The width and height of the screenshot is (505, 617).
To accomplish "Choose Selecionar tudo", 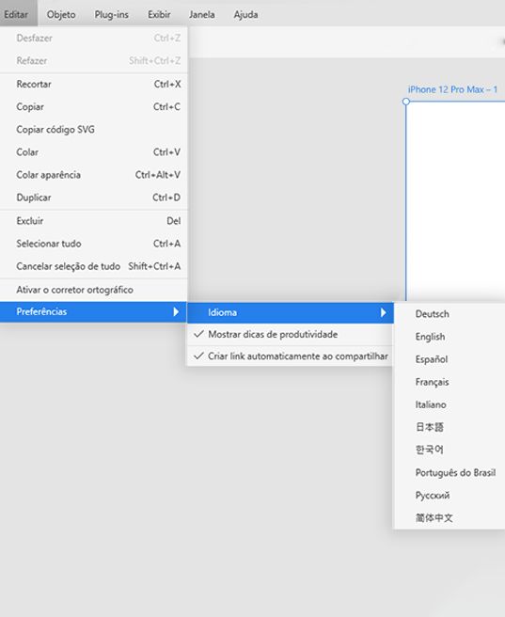I will (94, 244).
